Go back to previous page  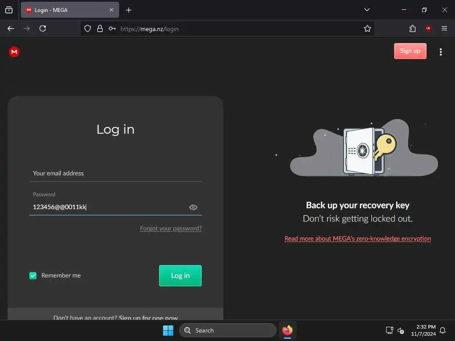pyautogui.click(x=11, y=28)
